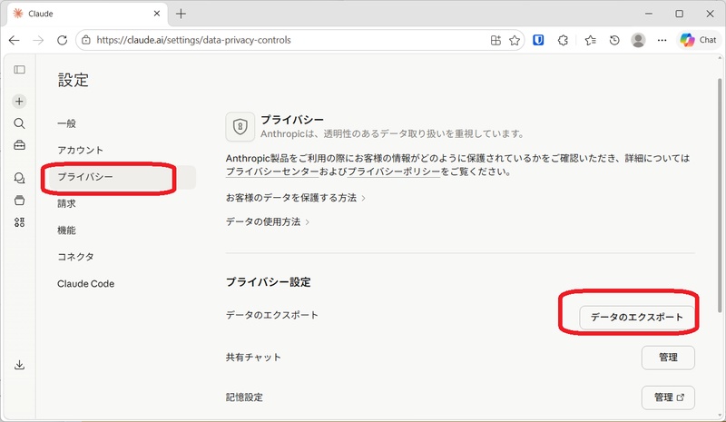This screenshot has width=726, height=422.
Task: Open the 請求 settings section
Action: [x=66, y=203]
